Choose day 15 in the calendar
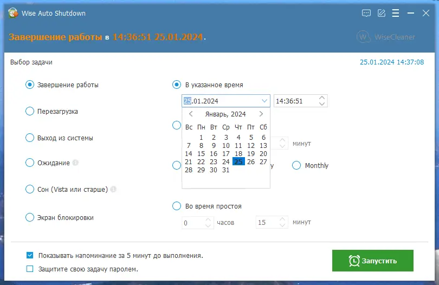This screenshot has height=285, width=439. pyautogui.click(x=201, y=154)
